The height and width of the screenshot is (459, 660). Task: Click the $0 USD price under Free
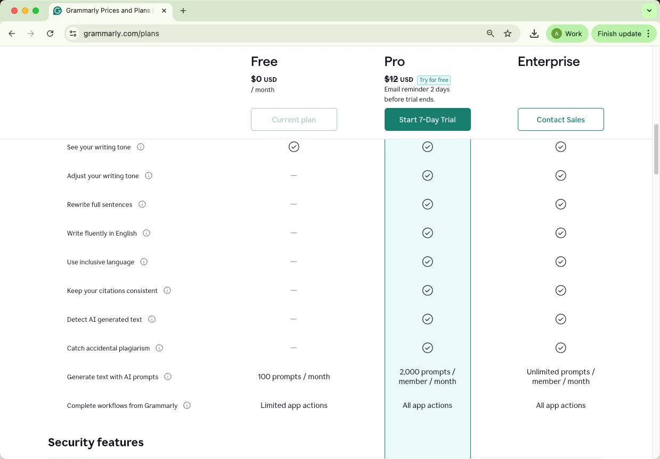coord(264,79)
